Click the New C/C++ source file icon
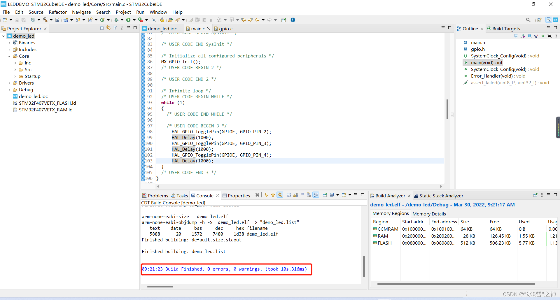The image size is (560, 300). pos(90,20)
